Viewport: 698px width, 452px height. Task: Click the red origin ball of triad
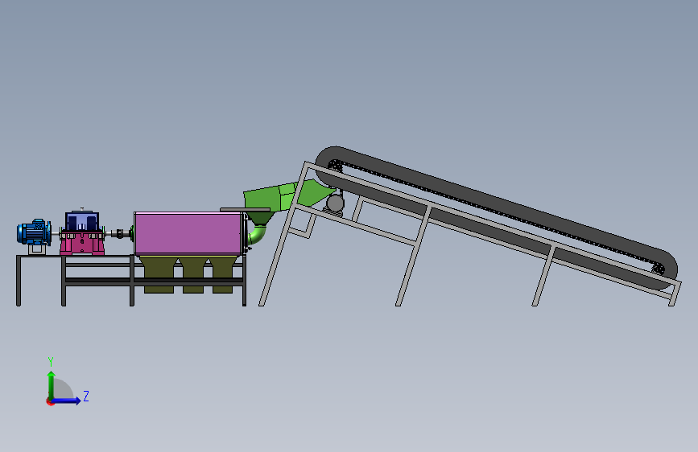(50, 401)
